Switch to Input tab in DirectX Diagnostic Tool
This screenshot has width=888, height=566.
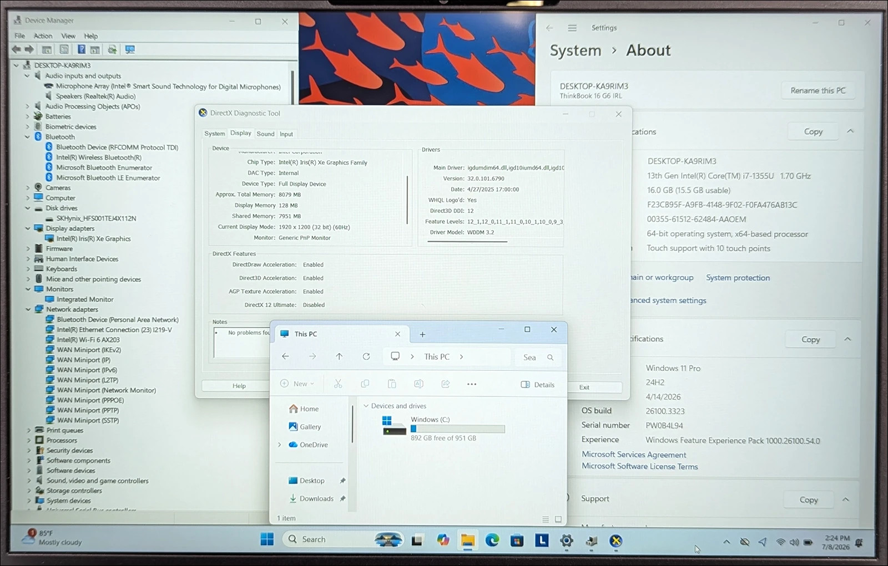tap(286, 134)
